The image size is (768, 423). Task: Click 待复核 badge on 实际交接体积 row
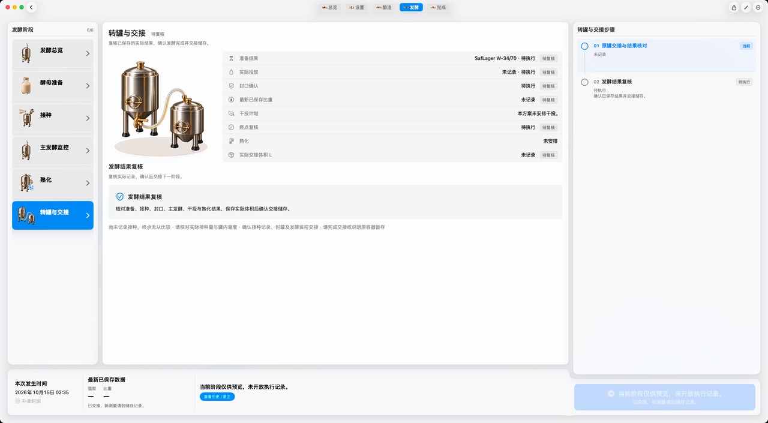pos(548,155)
